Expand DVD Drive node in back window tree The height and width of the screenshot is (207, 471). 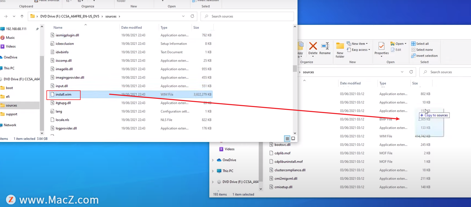(x=213, y=182)
